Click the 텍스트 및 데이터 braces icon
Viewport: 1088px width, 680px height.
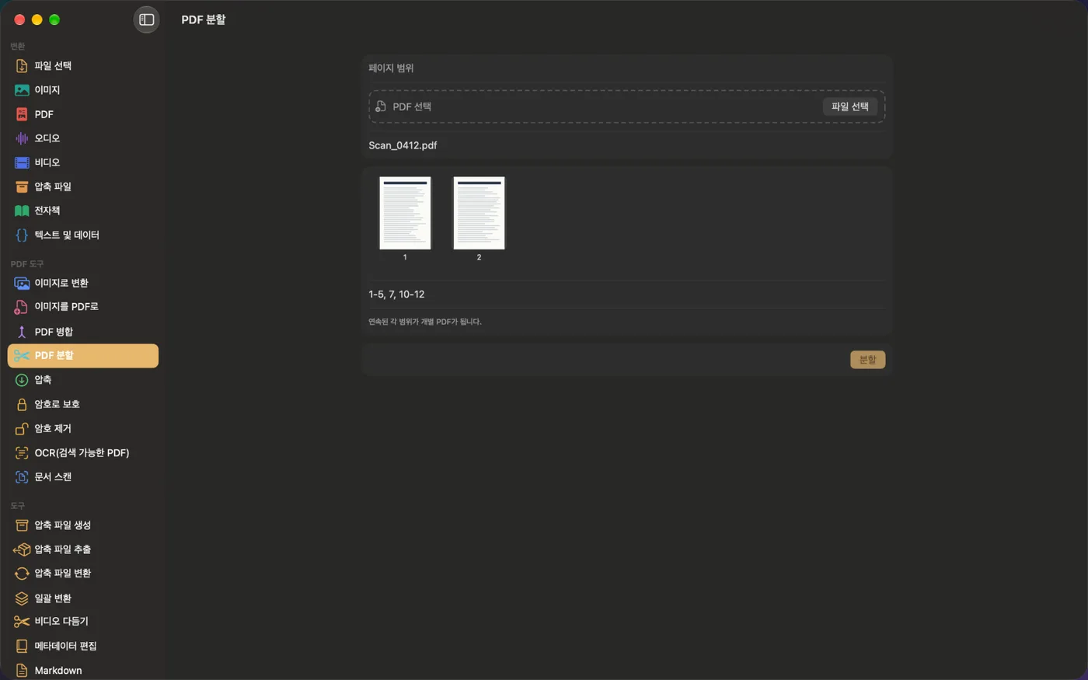click(22, 235)
